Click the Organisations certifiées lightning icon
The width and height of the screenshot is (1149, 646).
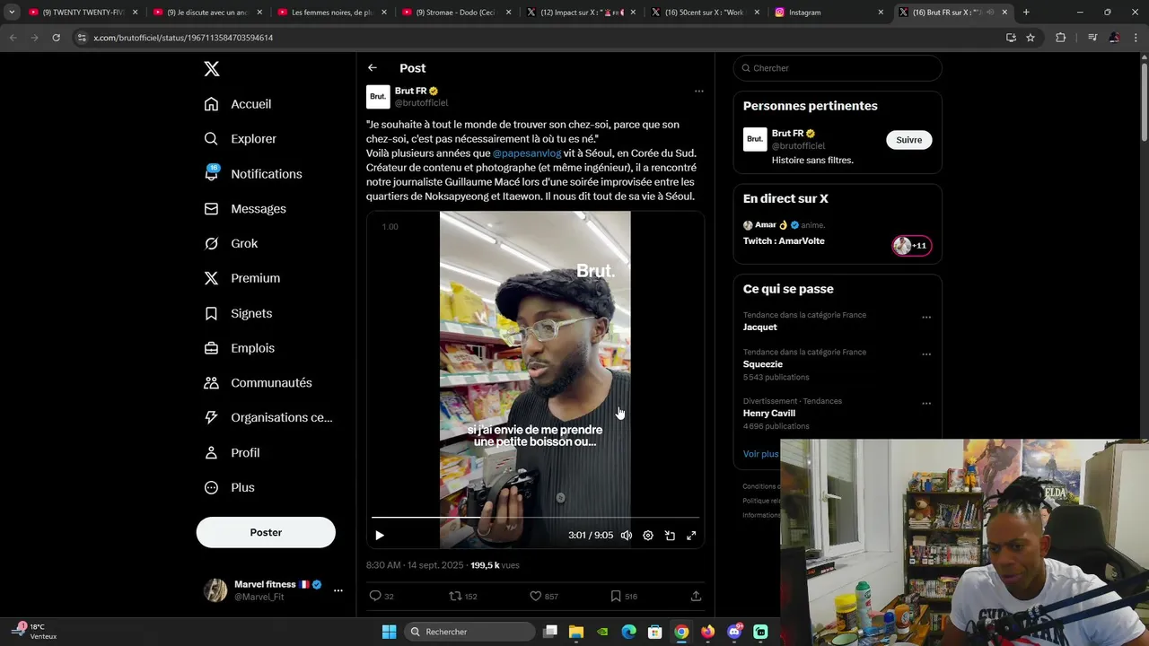pyautogui.click(x=211, y=417)
